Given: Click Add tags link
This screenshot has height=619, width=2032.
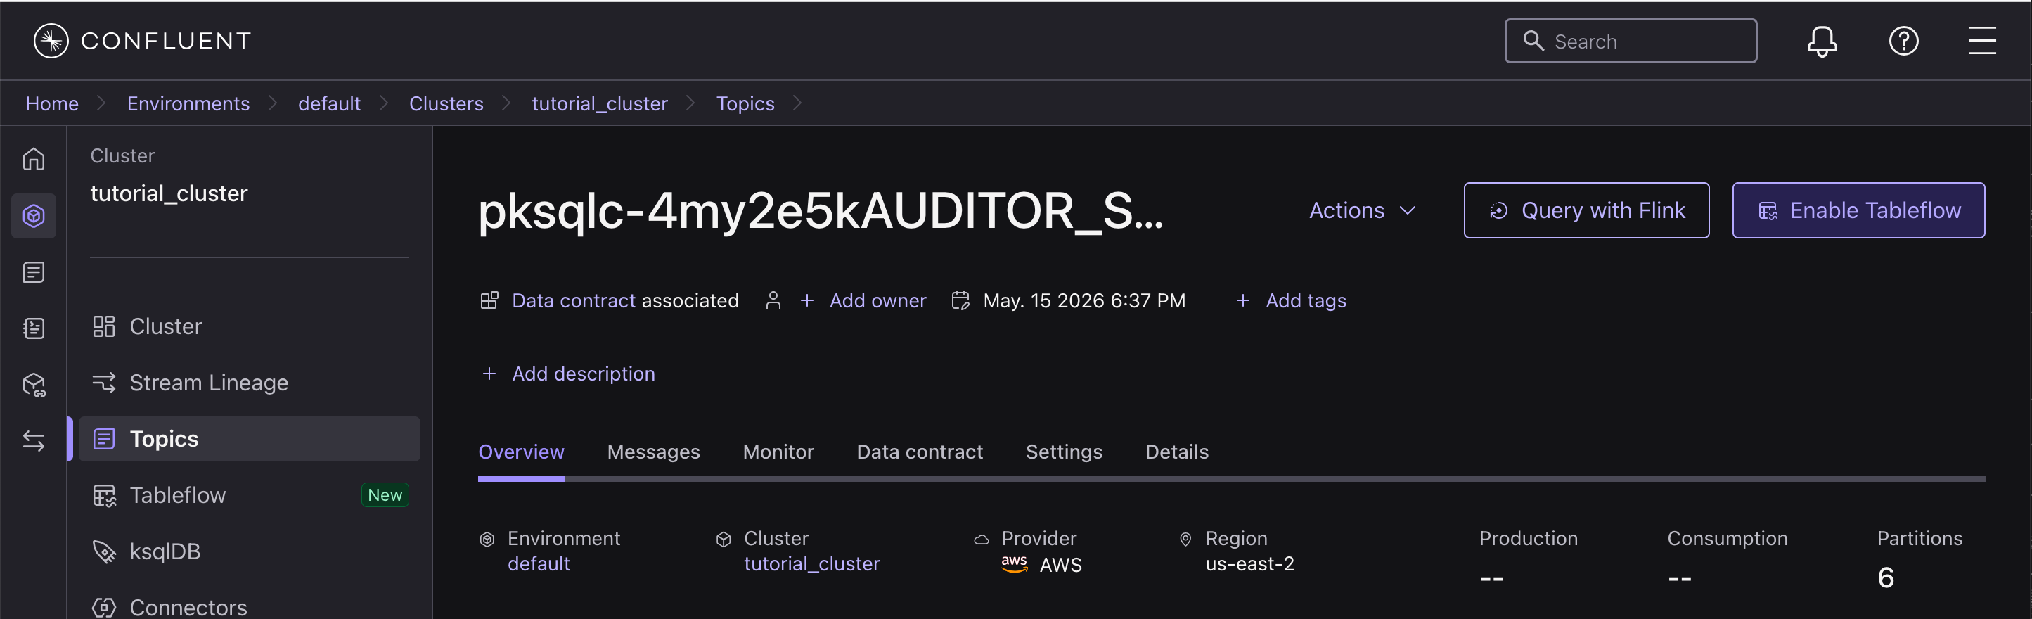Looking at the screenshot, I should 1306,301.
